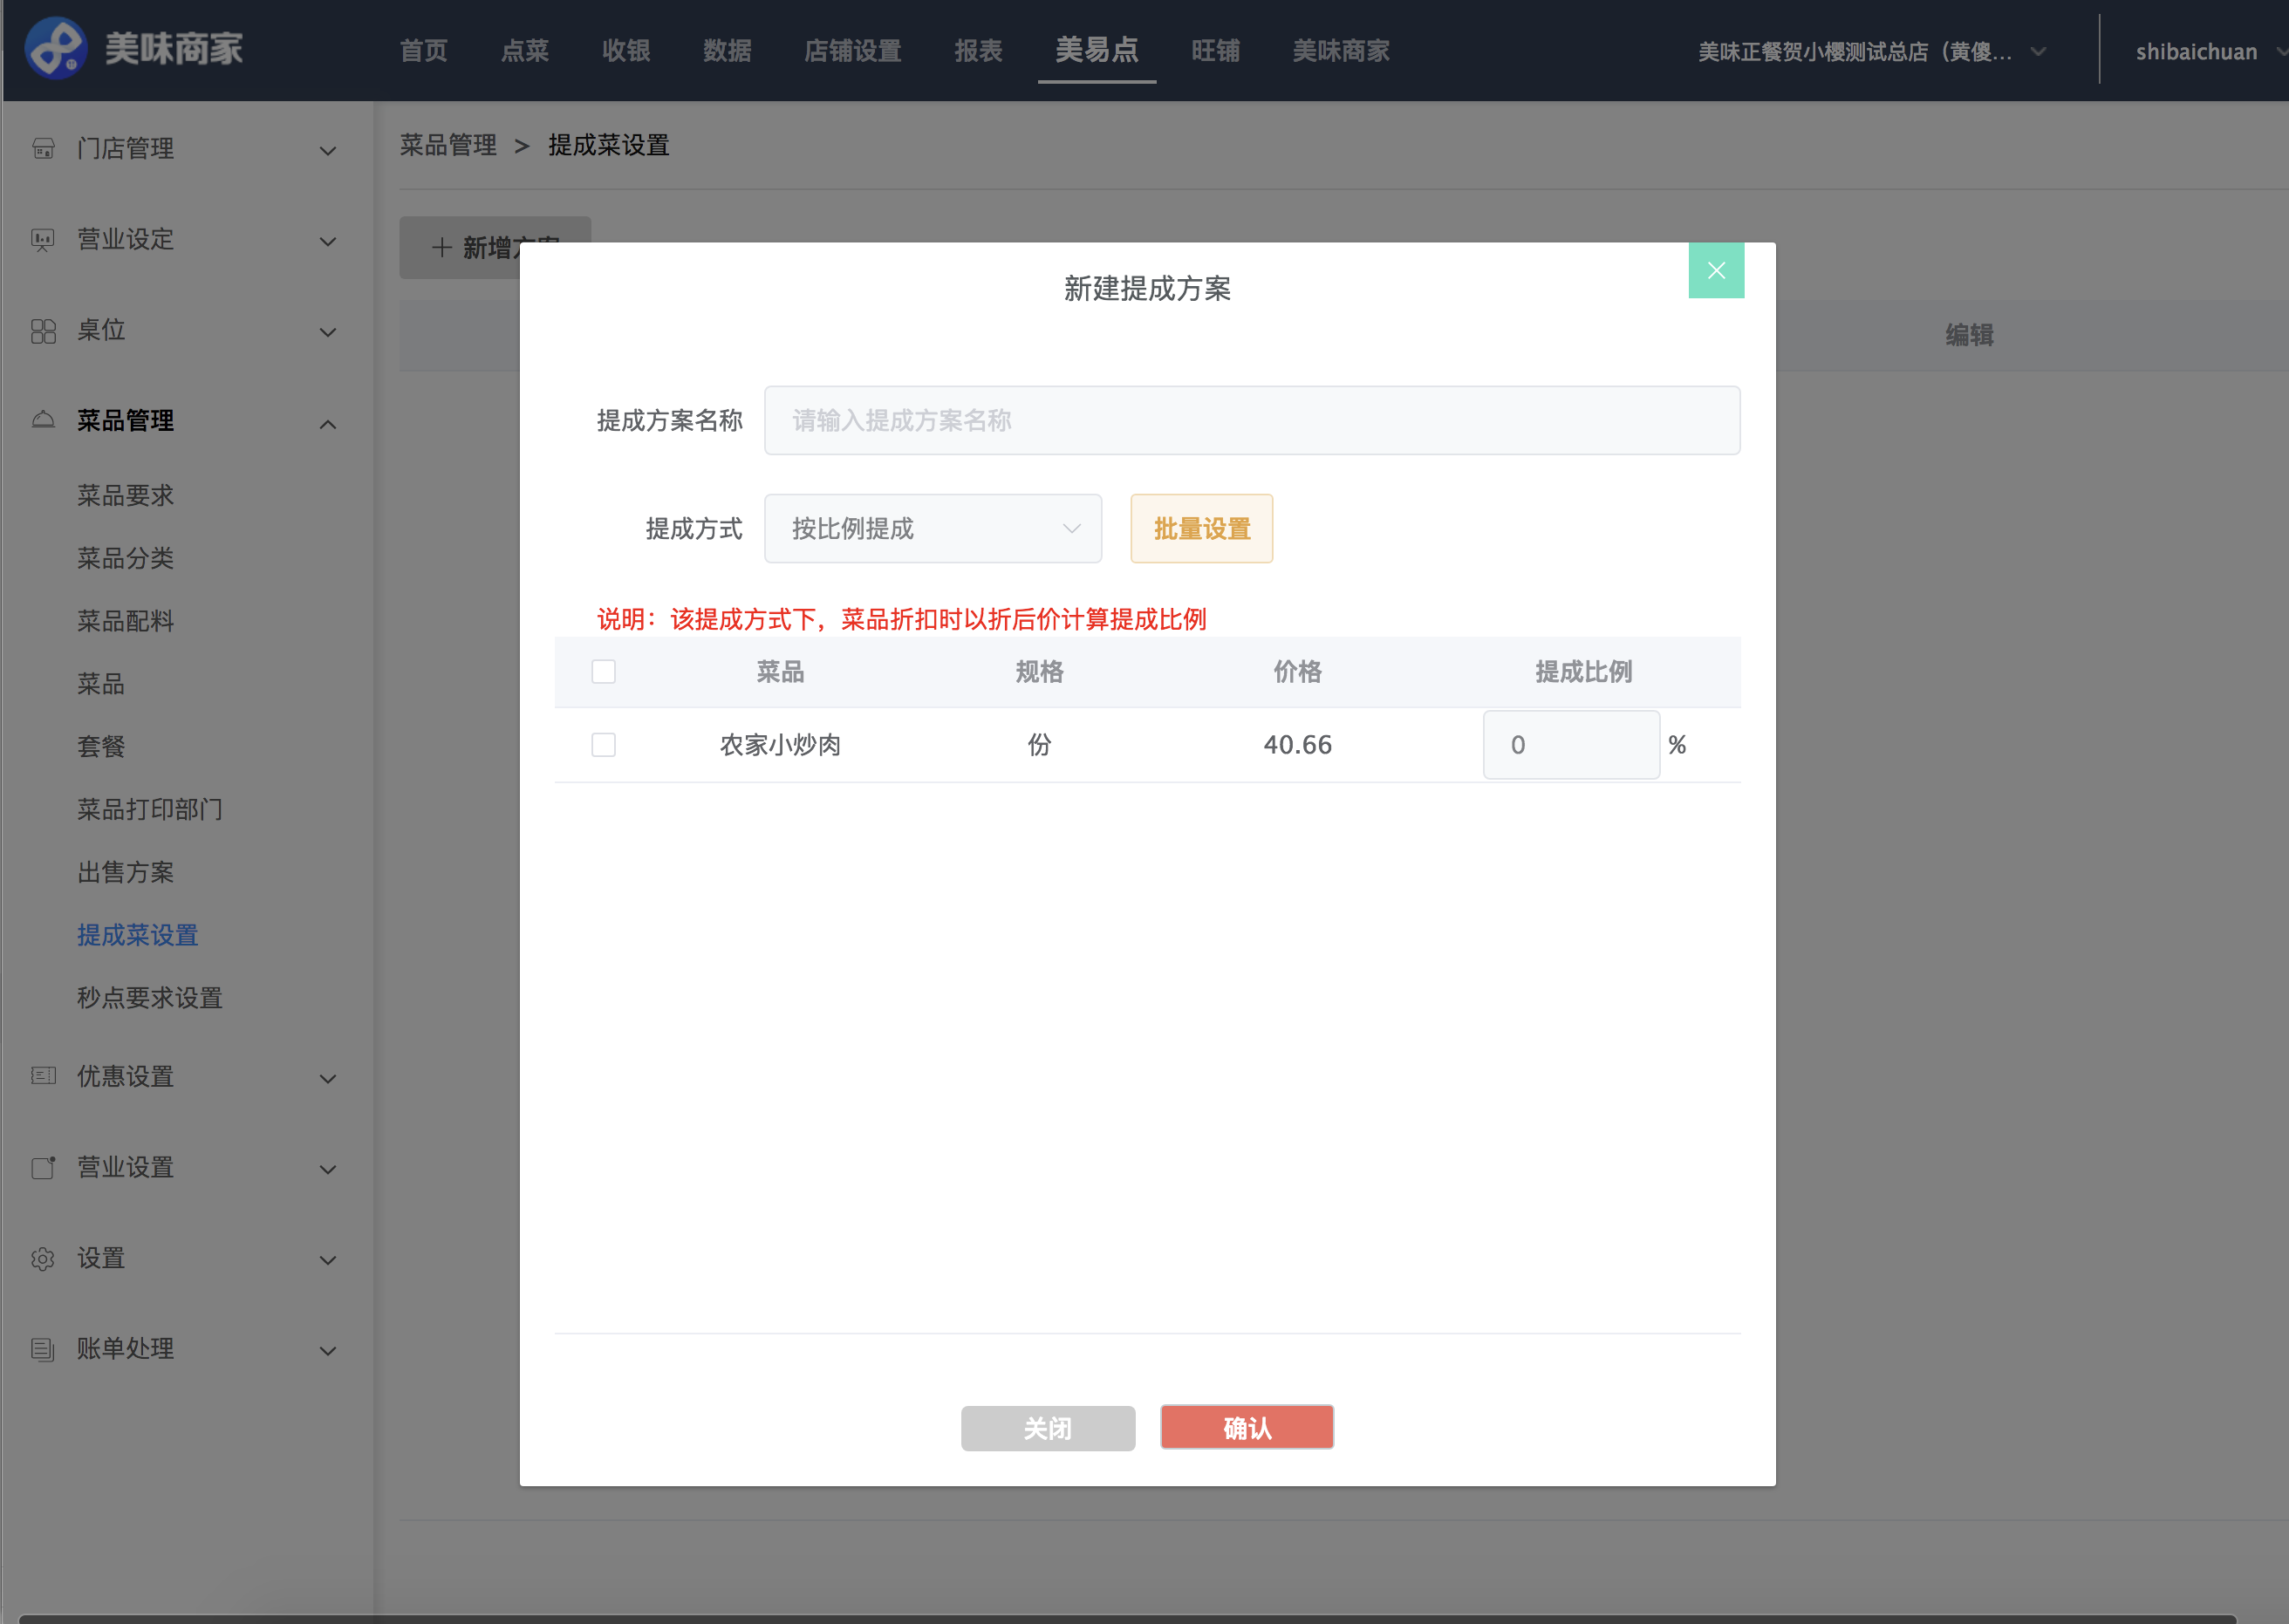Click the 价格 column header

click(x=1297, y=672)
